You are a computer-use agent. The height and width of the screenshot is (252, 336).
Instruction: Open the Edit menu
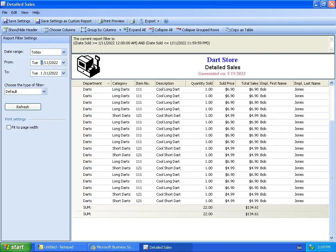(14, 12)
